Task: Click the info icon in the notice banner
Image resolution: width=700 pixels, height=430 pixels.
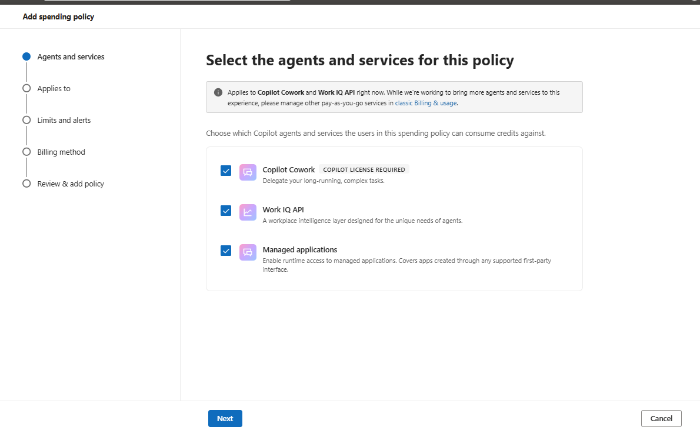Action: click(218, 92)
